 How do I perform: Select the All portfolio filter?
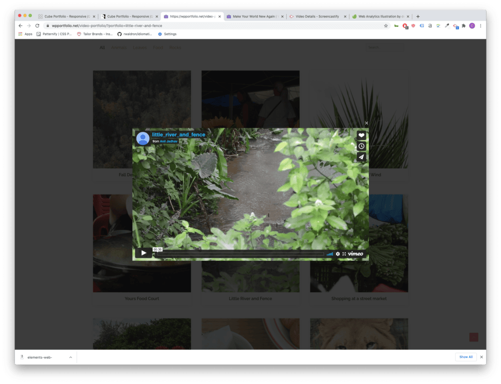(102, 48)
